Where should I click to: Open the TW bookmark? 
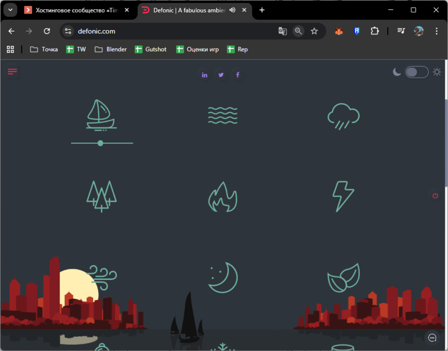pos(76,49)
